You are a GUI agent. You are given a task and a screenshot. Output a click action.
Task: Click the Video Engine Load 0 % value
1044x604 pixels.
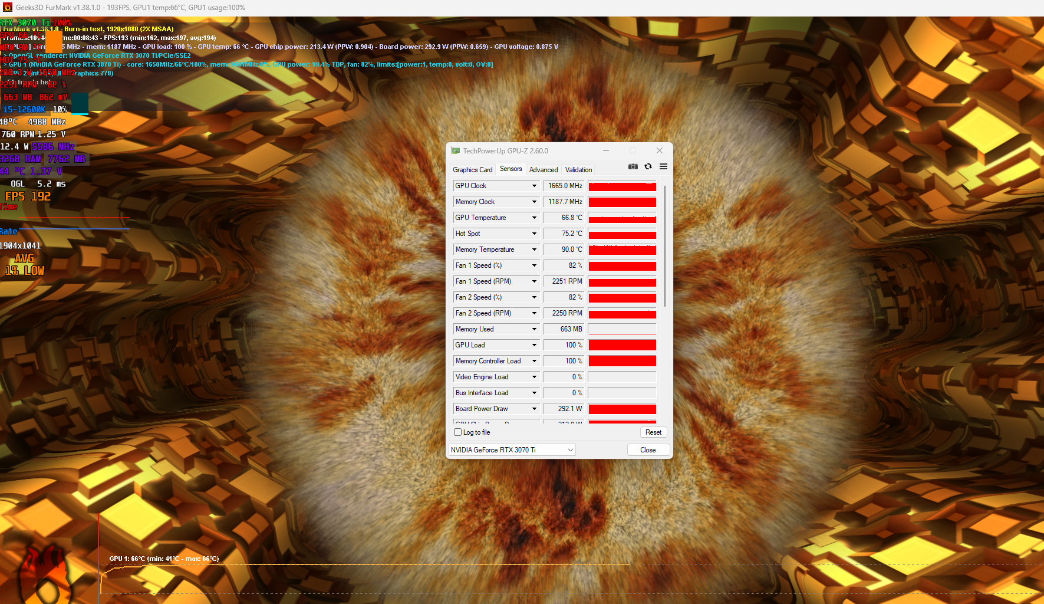coord(564,377)
